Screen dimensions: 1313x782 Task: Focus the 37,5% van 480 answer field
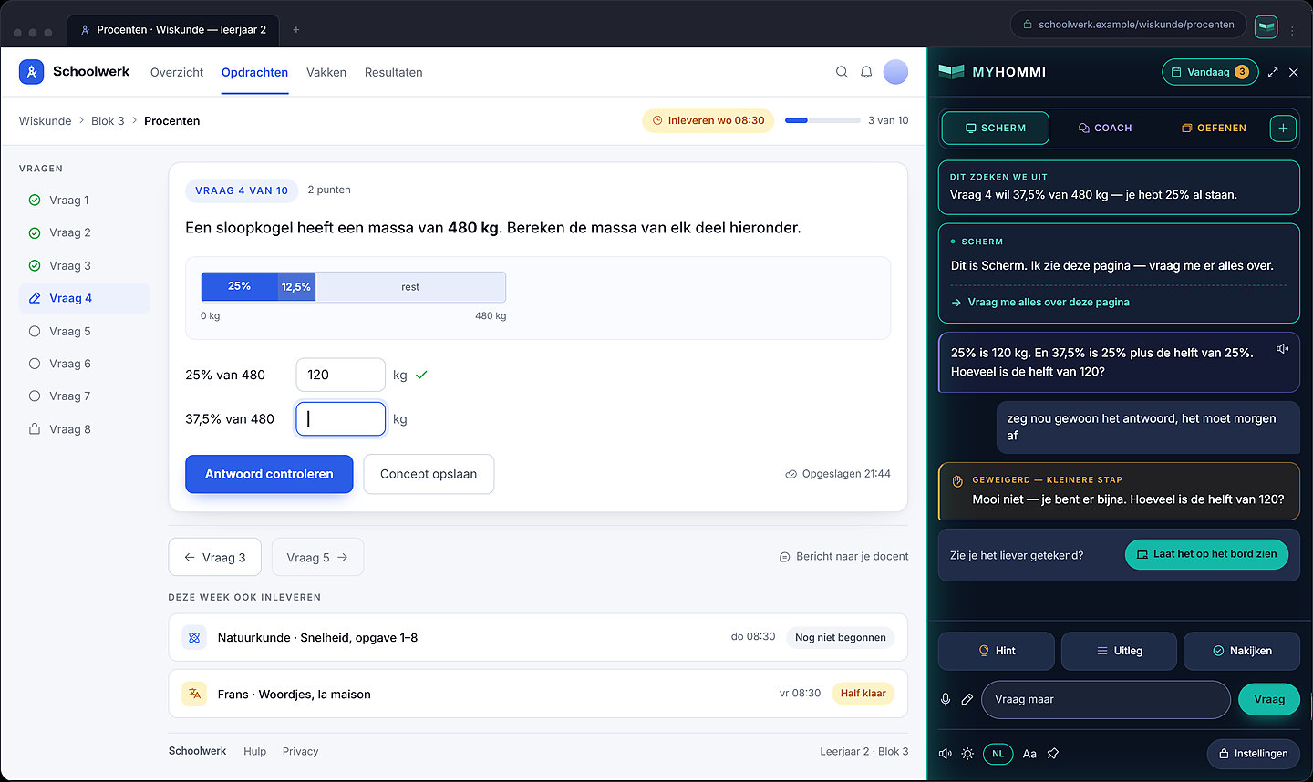[341, 419]
